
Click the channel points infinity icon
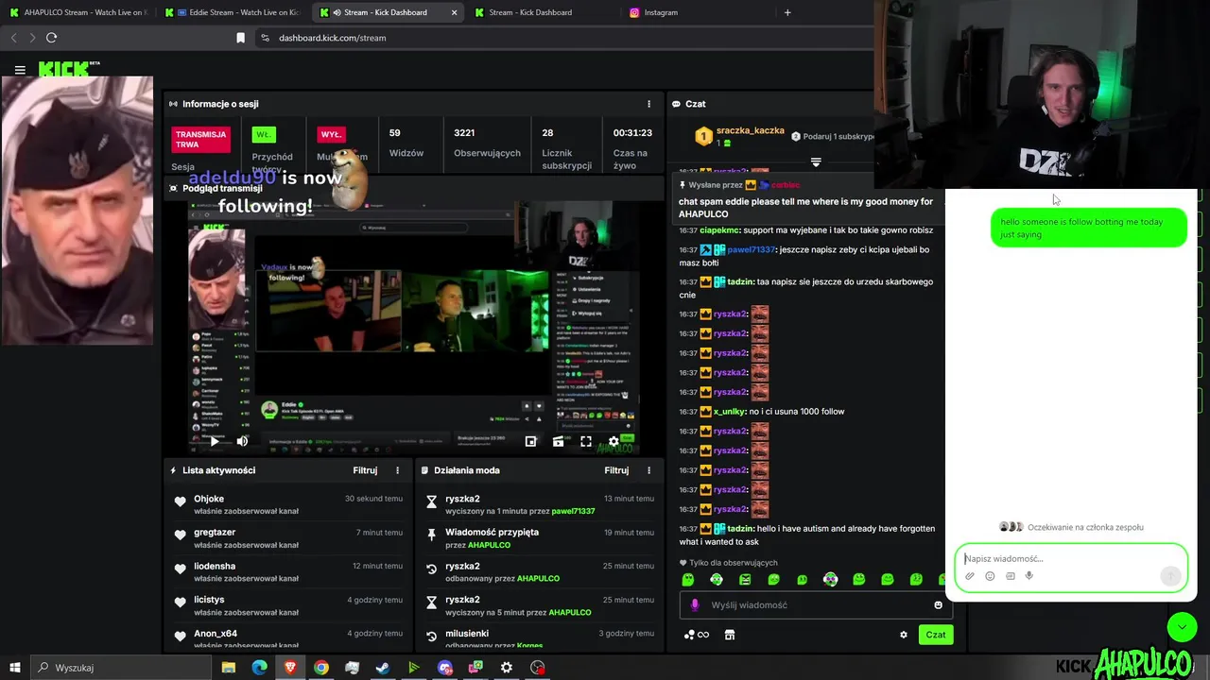[702, 635]
